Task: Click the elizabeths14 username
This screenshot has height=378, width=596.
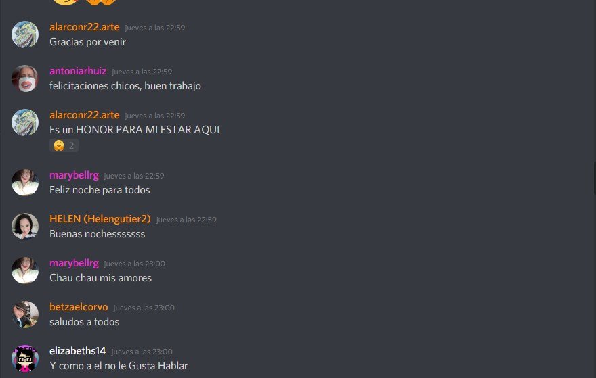Action: 77,352
